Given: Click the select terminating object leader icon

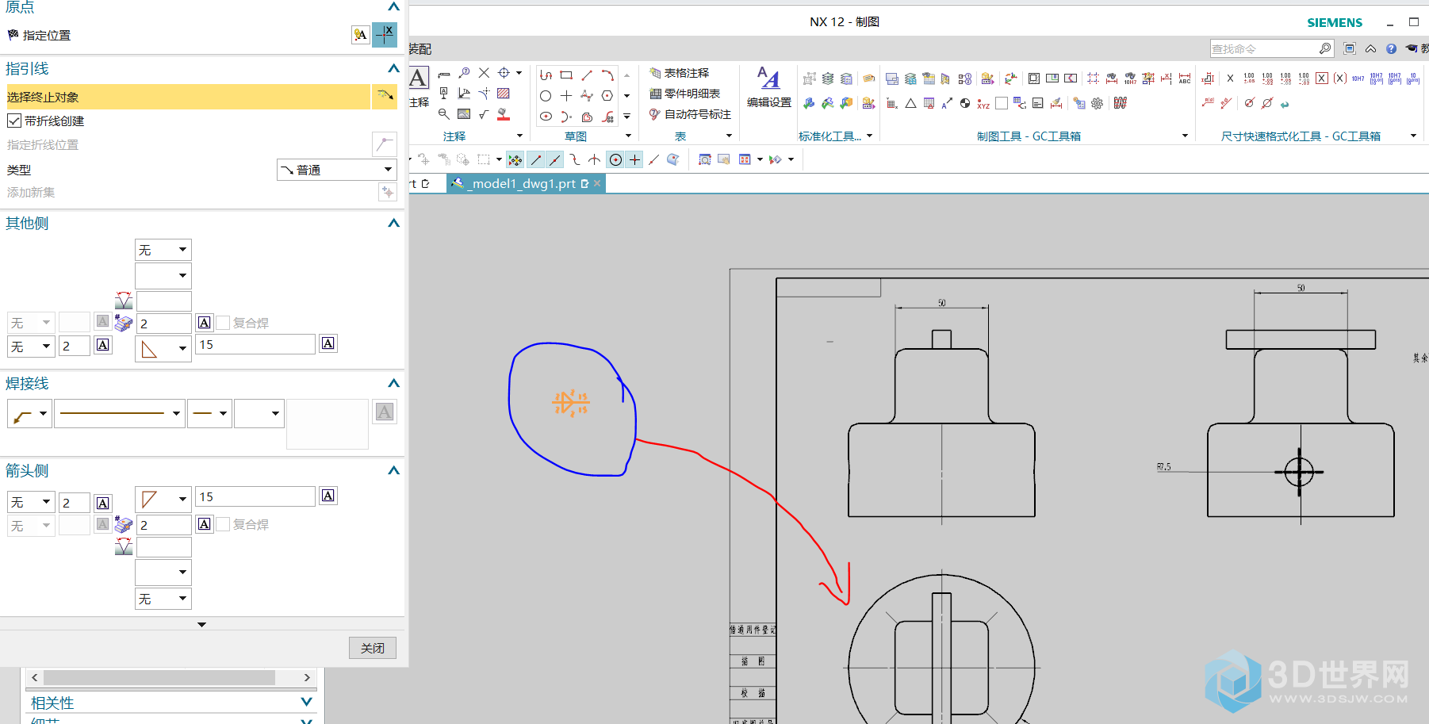Looking at the screenshot, I should (385, 97).
